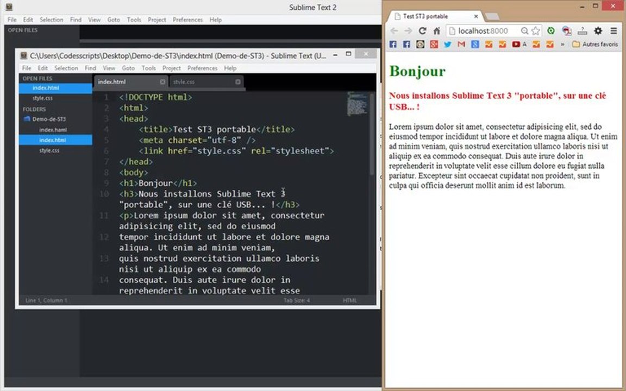Open the blue Google search bookmark
This screenshot has height=391, width=626.
[x=475, y=45]
